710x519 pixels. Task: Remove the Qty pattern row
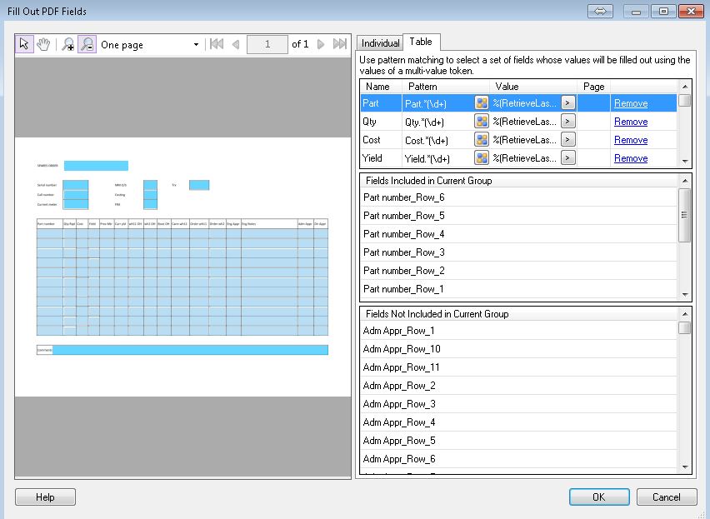tap(630, 122)
